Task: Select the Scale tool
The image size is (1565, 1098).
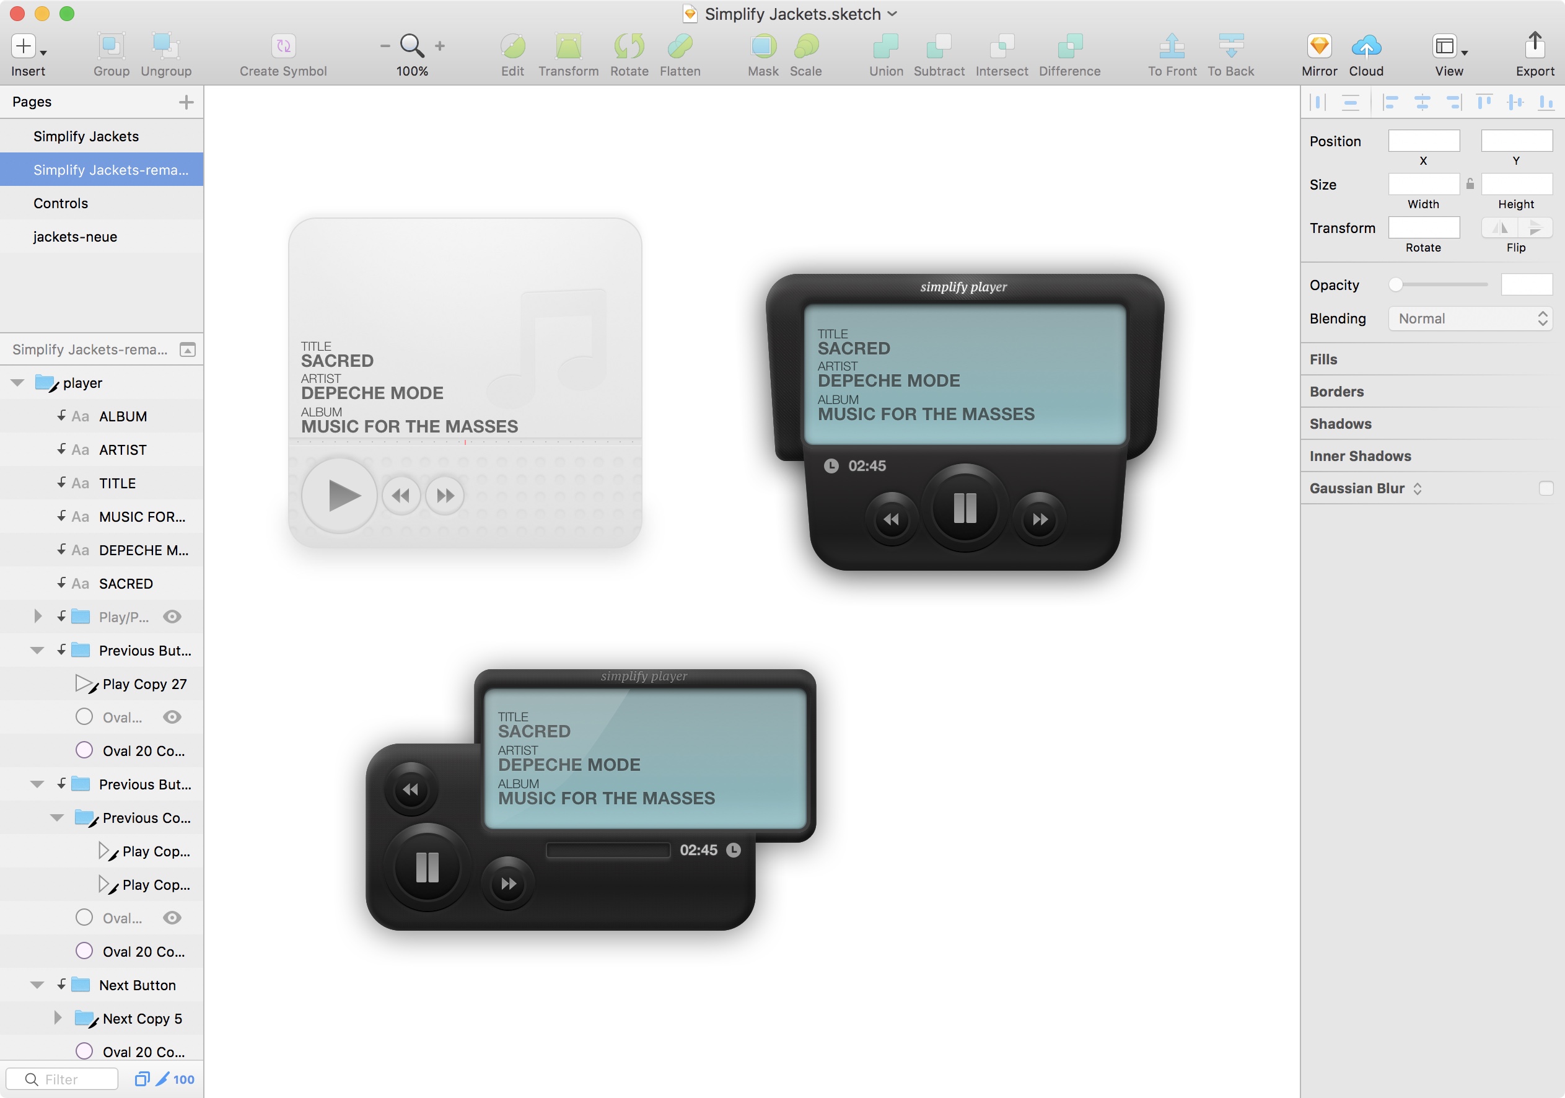Action: [x=805, y=46]
